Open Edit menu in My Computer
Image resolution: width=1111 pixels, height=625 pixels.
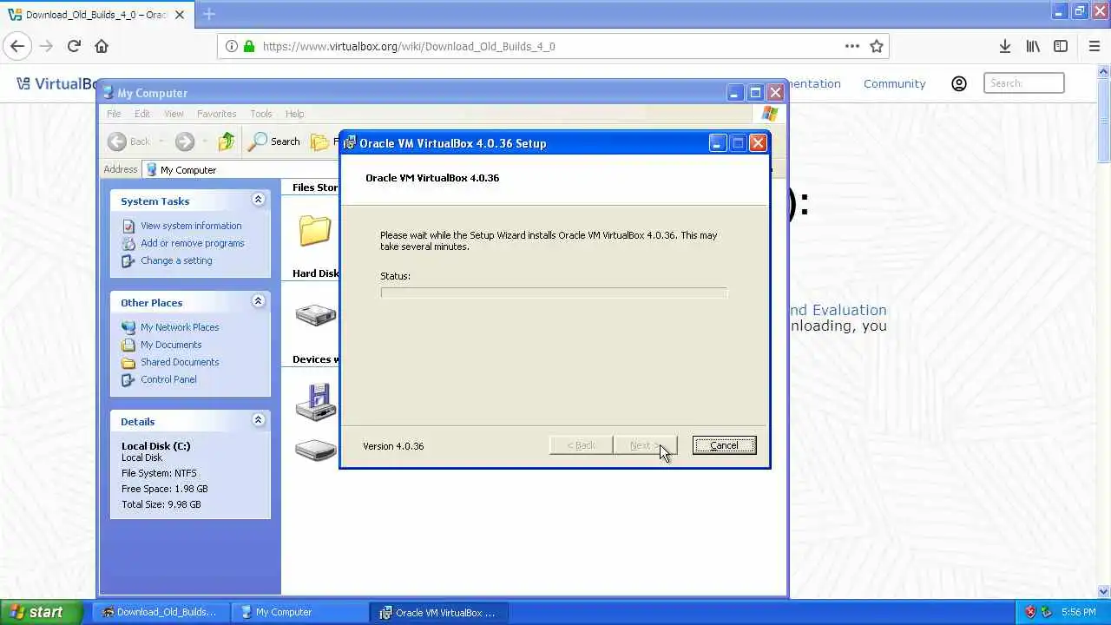pyautogui.click(x=142, y=114)
